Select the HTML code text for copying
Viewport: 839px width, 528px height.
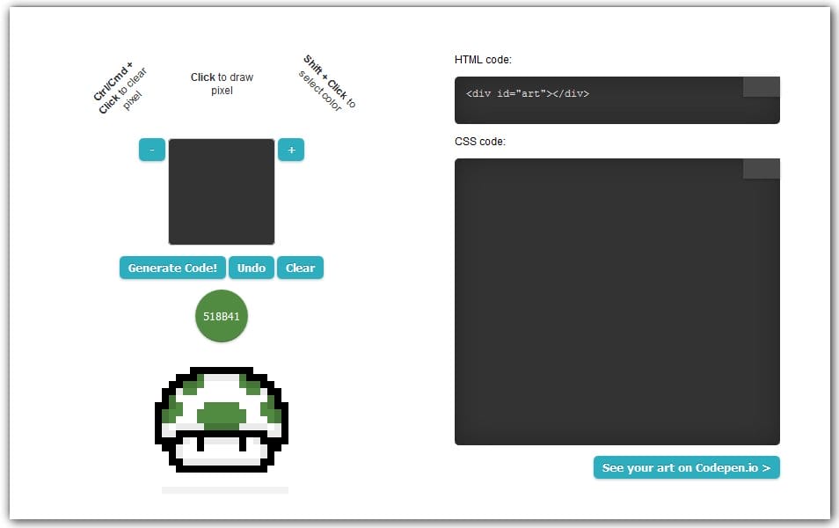[x=528, y=93]
